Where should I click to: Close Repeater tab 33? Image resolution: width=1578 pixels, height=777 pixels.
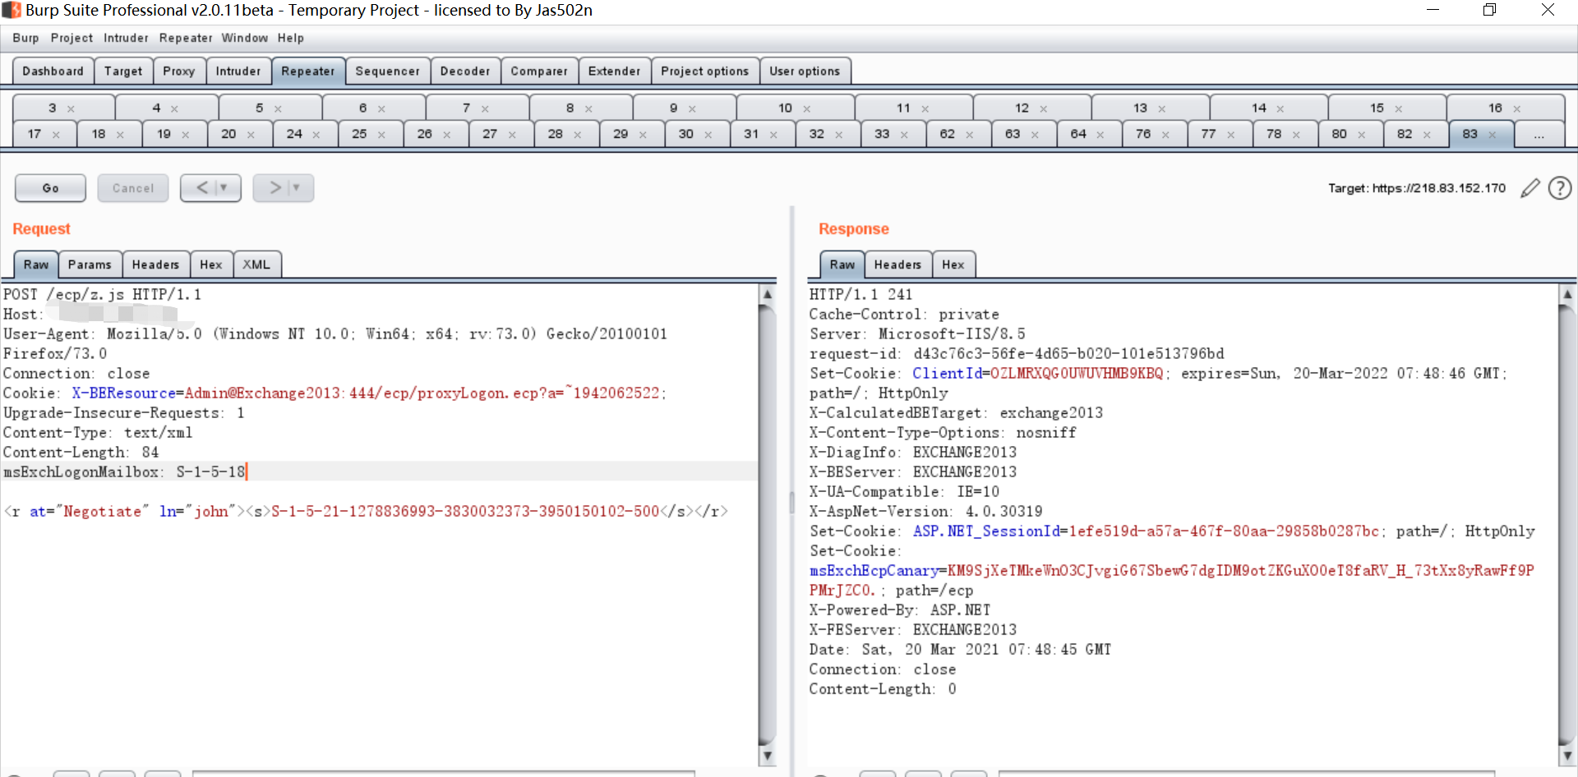click(904, 135)
